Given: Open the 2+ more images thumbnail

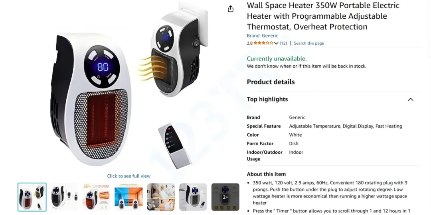Looking at the screenshot, I should pyautogui.click(x=225, y=197).
